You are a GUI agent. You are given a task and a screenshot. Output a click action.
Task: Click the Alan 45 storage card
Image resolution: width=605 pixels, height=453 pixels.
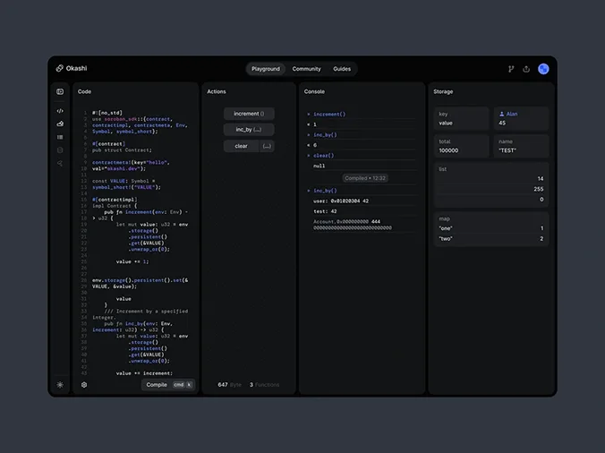521,118
